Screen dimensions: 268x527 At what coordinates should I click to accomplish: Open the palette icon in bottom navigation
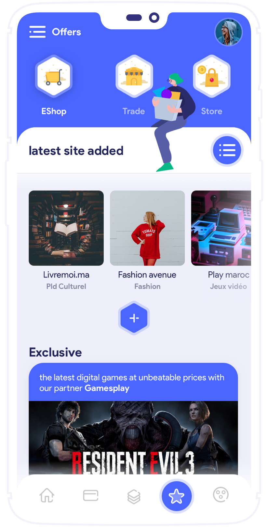pyautogui.click(x=221, y=495)
